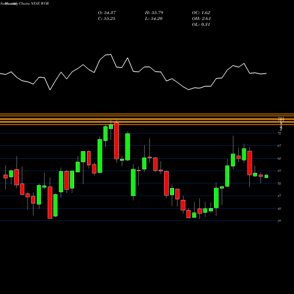
Task: Click the tallest red candle at the chart peak
Action: tap(116, 141)
